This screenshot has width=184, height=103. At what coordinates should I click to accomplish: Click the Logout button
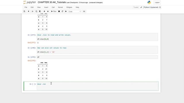click(x=157, y=3)
